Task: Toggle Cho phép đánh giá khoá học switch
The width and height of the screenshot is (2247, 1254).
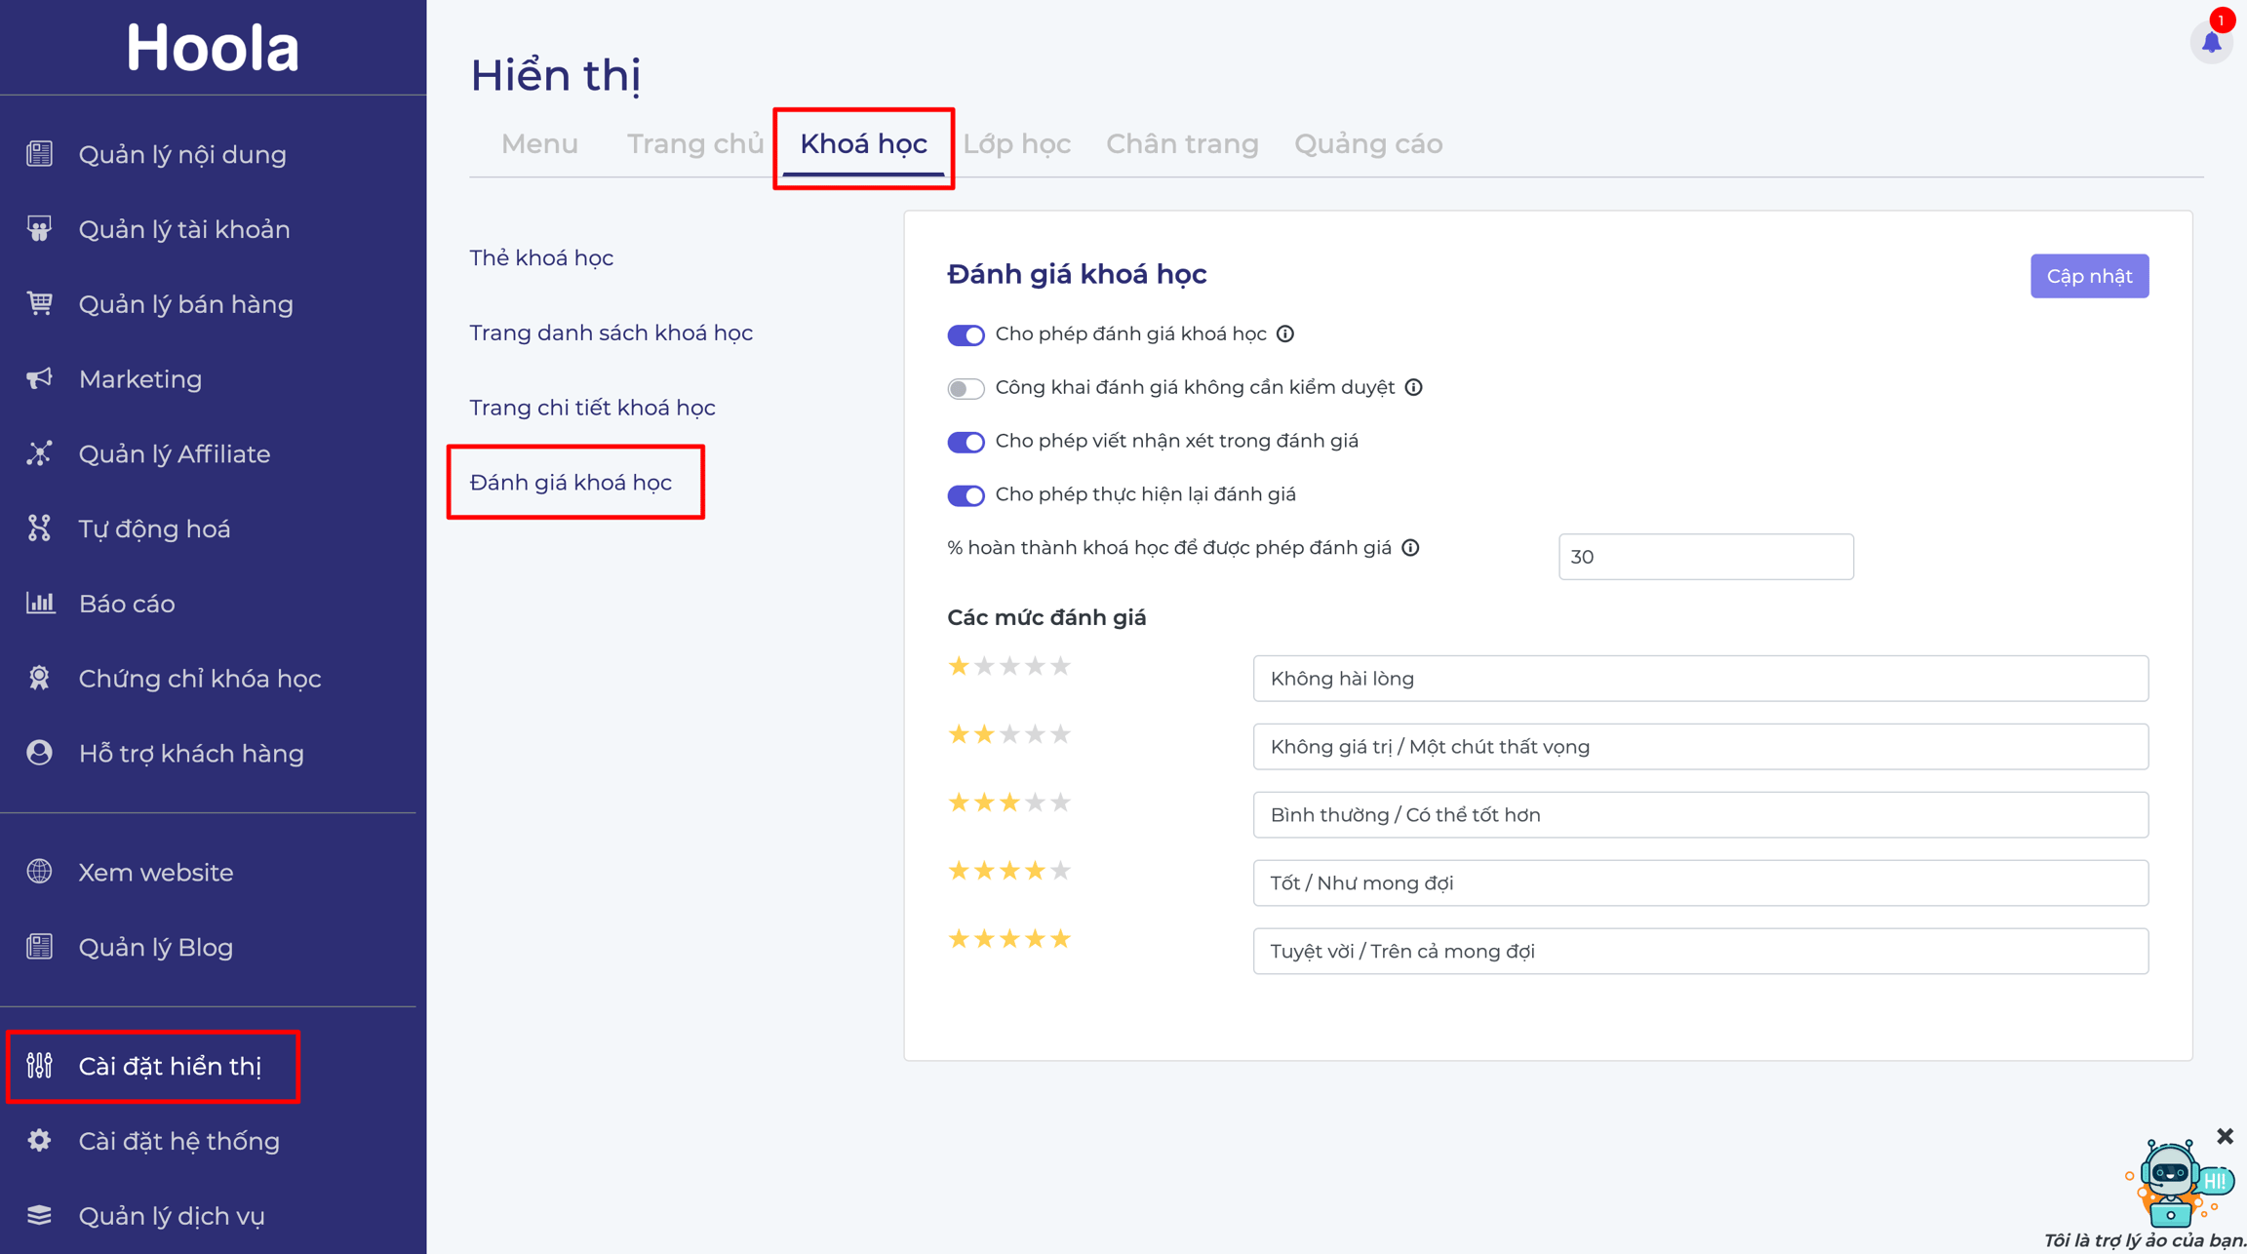Action: 966,334
